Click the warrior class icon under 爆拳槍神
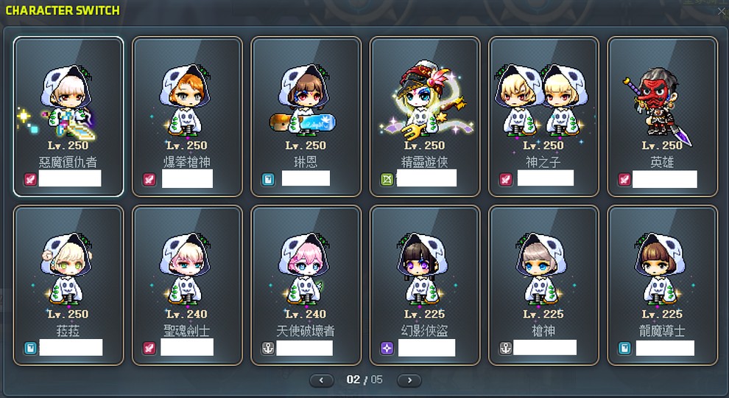The height and width of the screenshot is (398, 729). (149, 179)
